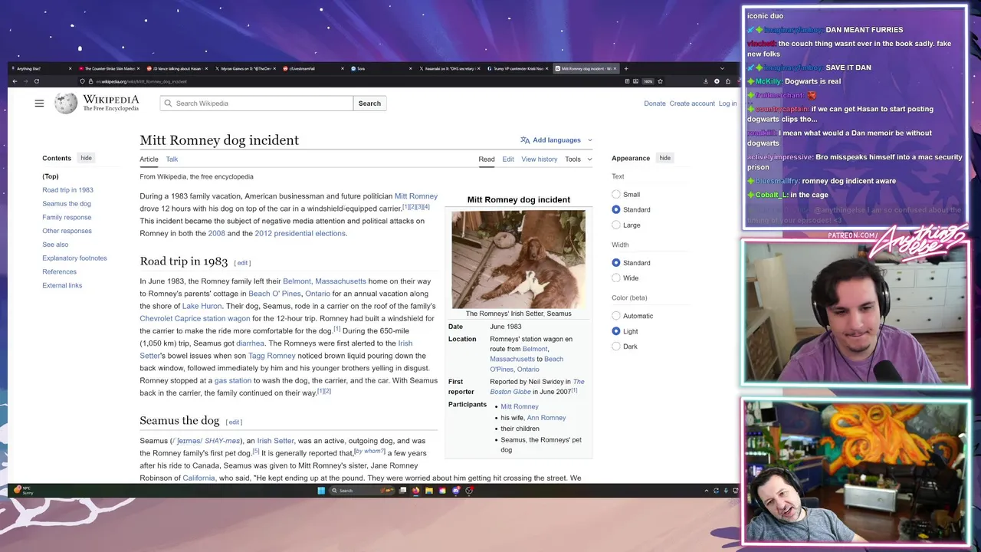
Task: Open OBS icon in the taskbar
Action: [469, 491]
